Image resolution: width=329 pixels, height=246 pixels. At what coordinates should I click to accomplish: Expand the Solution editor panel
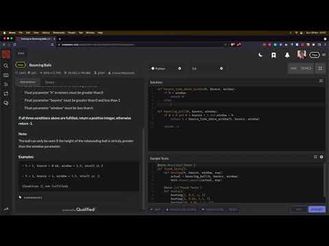pos(321,81)
